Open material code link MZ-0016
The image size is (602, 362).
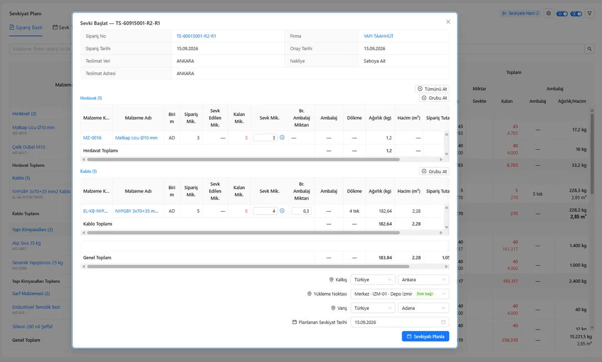click(x=92, y=138)
